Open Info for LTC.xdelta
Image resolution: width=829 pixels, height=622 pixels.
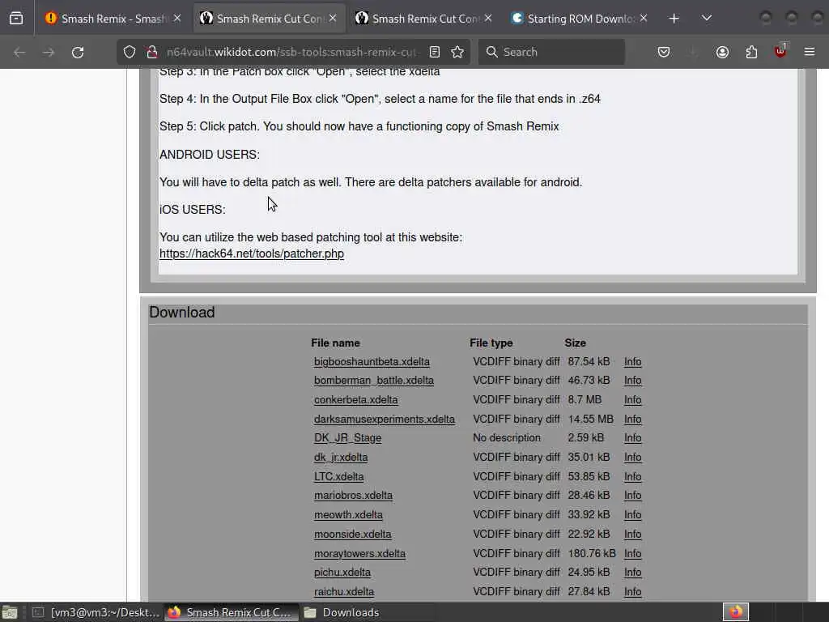632,476
